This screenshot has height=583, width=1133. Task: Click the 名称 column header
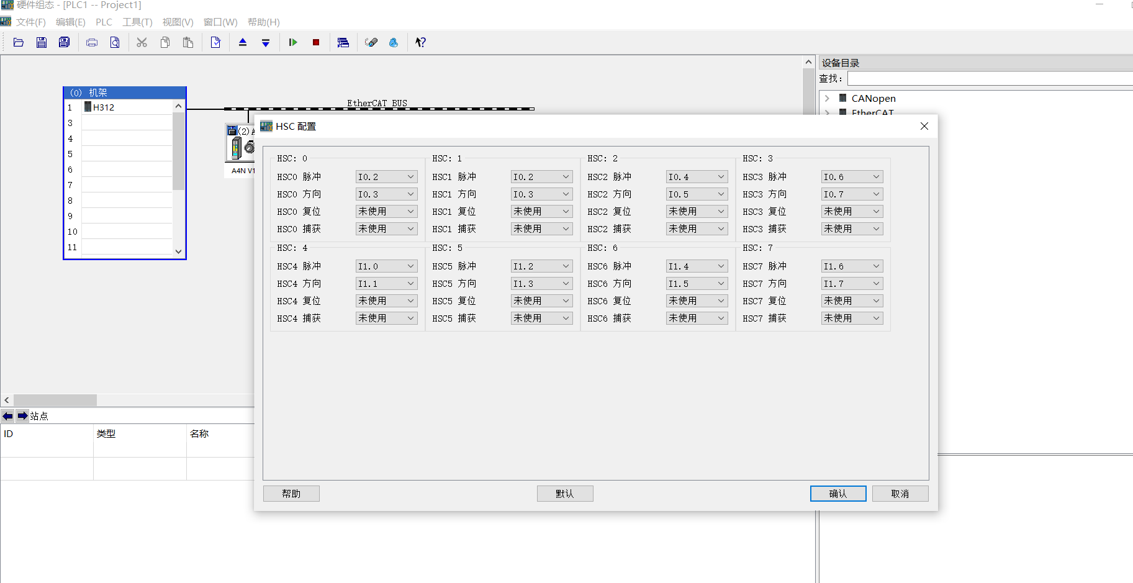220,434
